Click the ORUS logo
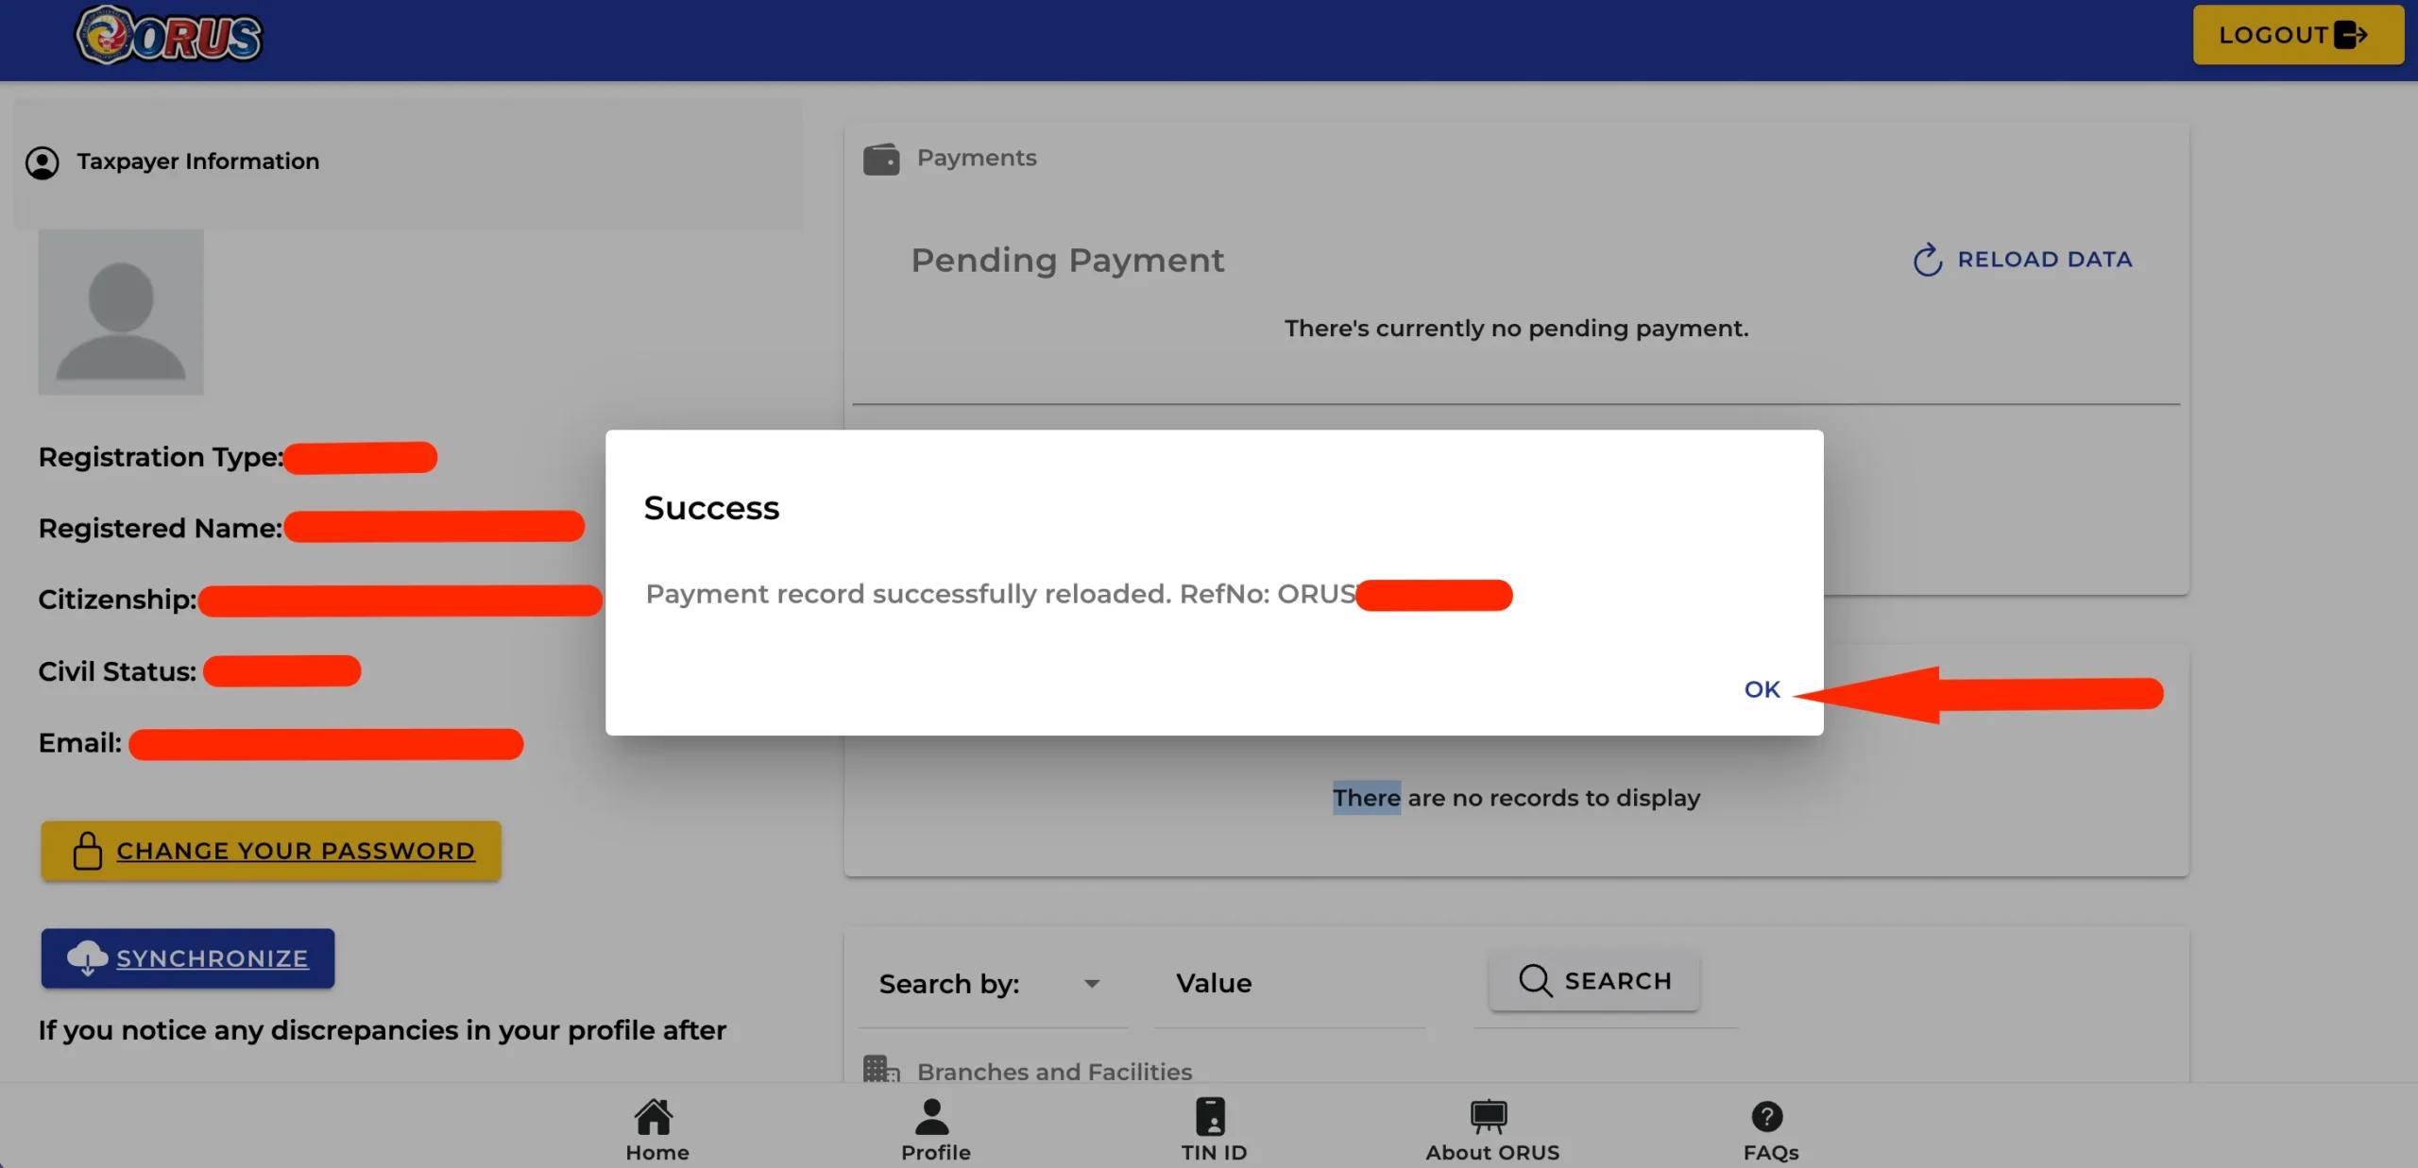The height and width of the screenshot is (1168, 2418). [x=168, y=36]
